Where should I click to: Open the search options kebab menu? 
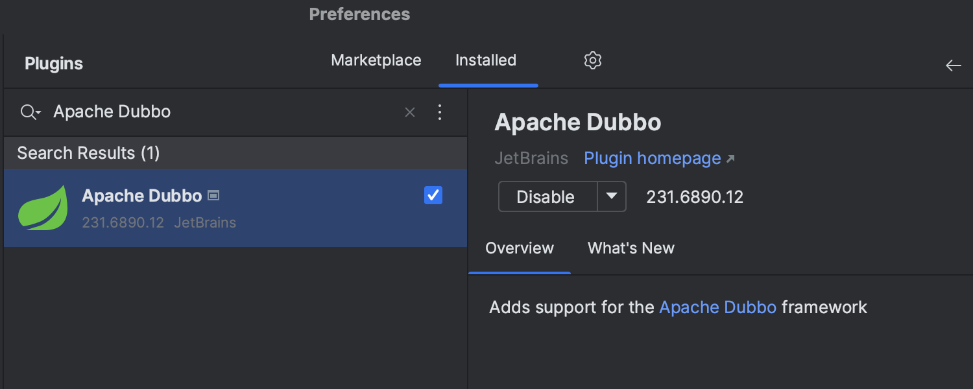tap(440, 112)
